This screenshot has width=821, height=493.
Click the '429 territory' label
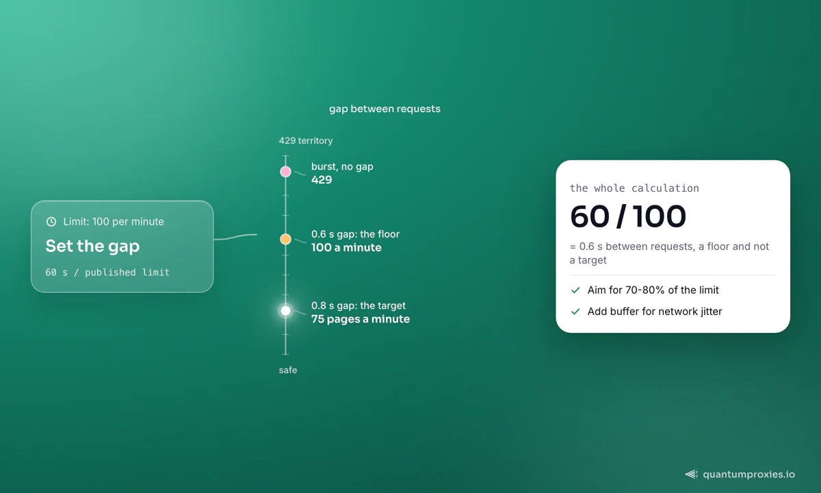coord(306,140)
